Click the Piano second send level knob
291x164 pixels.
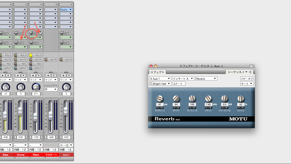pos(31,43)
